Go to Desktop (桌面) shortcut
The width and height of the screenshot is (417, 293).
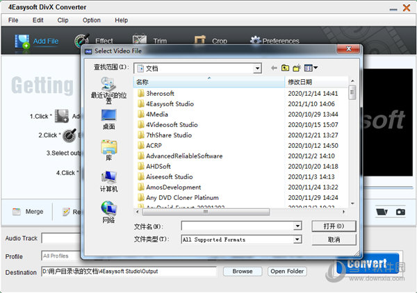coord(108,119)
